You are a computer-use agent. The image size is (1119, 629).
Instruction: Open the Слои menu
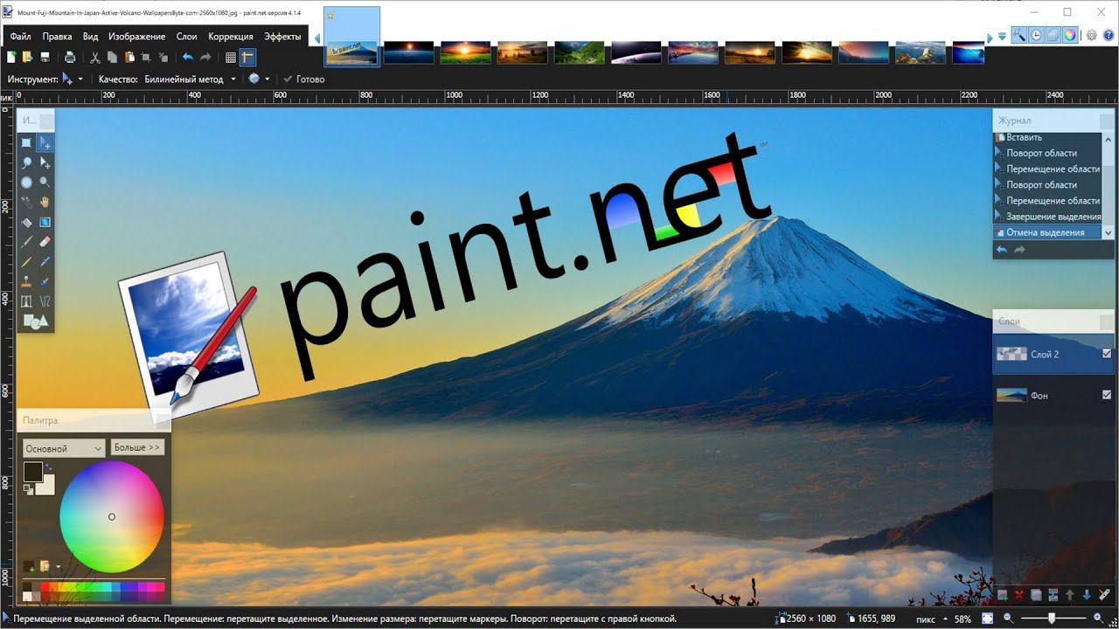(x=186, y=37)
